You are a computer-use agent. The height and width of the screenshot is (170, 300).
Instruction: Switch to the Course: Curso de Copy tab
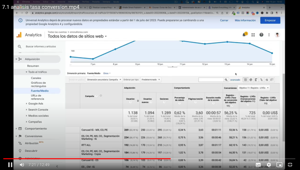pos(161,7)
